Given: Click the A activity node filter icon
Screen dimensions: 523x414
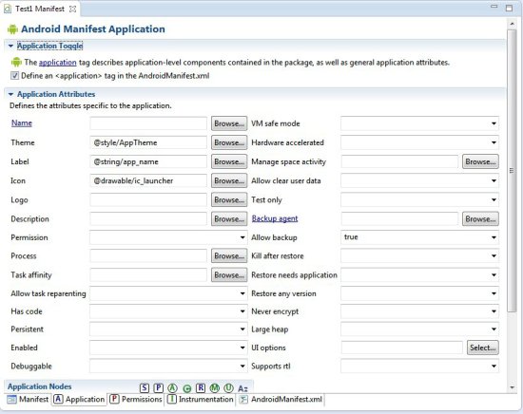Looking at the screenshot, I should pyautogui.click(x=172, y=387).
